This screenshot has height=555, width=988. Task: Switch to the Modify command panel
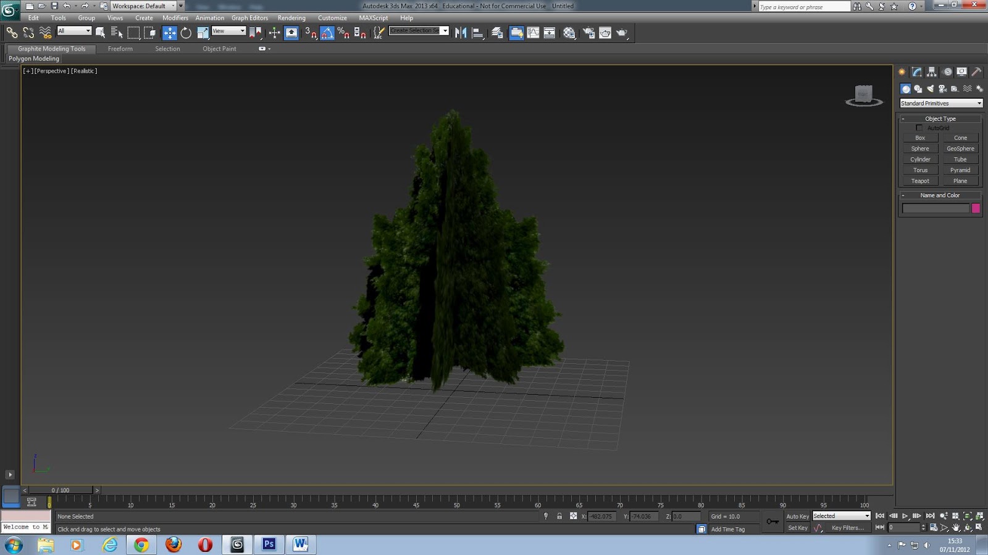pyautogui.click(x=917, y=72)
